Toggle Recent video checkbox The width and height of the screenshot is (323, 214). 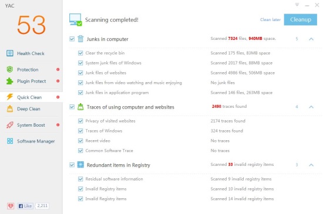coord(80,141)
